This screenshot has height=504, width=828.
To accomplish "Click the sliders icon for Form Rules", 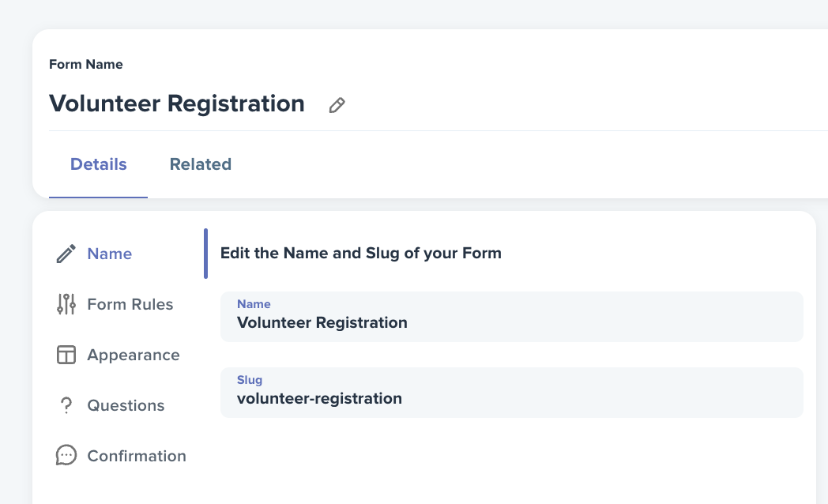I will point(66,304).
